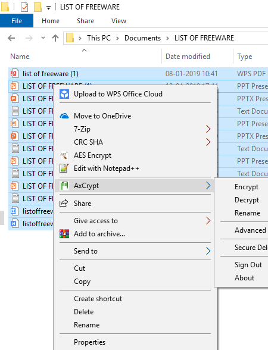Sort by the Date modified column header
The width and height of the screenshot is (268, 350).
188,57
